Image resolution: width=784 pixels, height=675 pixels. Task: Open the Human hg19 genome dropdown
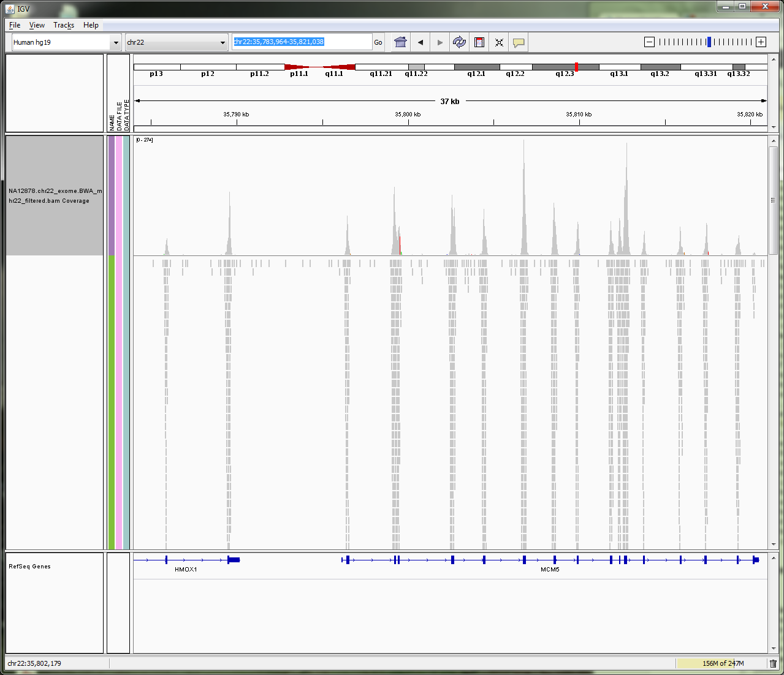(x=66, y=42)
